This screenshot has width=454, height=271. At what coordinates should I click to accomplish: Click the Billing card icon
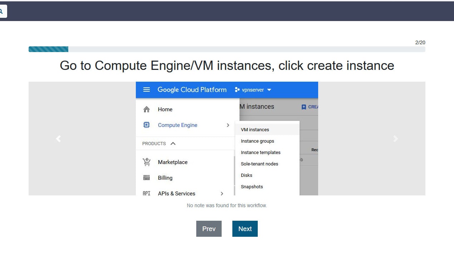pyautogui.click(x=147, y=178)
